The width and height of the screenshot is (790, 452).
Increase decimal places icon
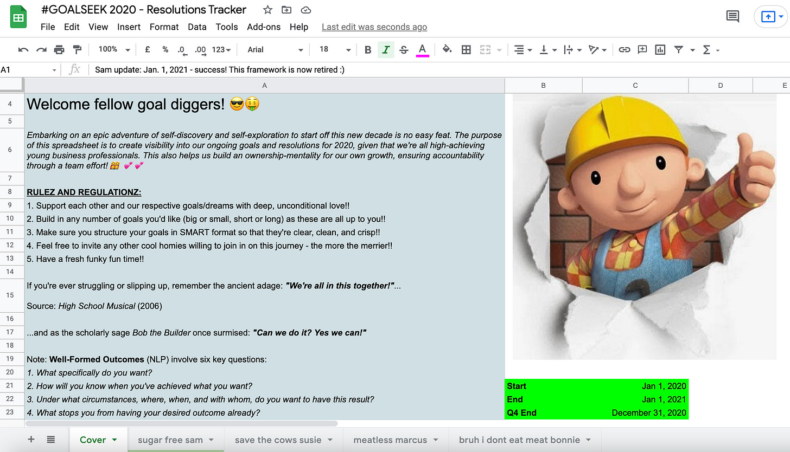200,50
